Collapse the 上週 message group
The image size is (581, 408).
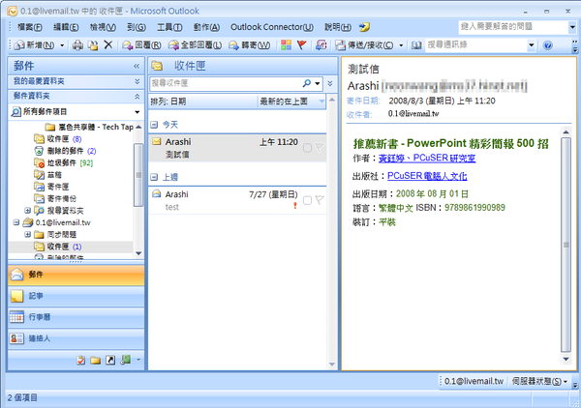tap(154, 177)
